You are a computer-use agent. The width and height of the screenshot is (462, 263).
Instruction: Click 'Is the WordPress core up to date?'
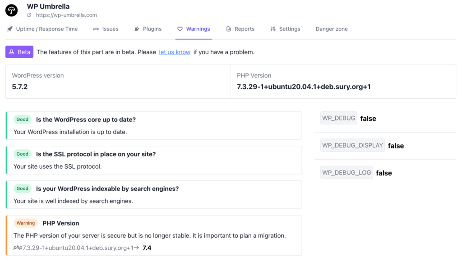pos(86,120)
